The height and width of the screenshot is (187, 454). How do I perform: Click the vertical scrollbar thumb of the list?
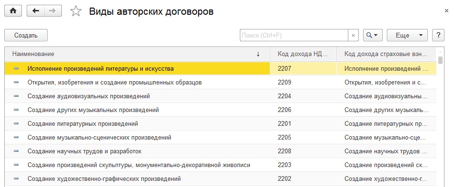440,60
